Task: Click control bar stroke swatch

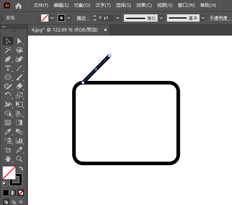Action: 61,18
